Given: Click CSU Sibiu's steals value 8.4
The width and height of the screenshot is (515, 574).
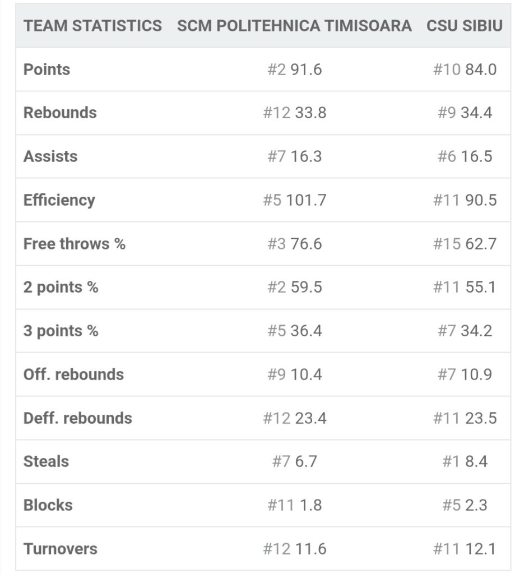Looking at the screenshot, I should pos(476,461).
